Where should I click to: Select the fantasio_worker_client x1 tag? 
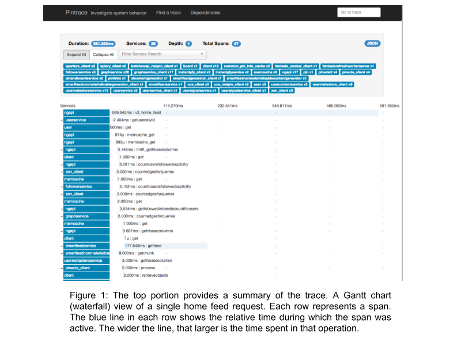click(x=296, y=66)
